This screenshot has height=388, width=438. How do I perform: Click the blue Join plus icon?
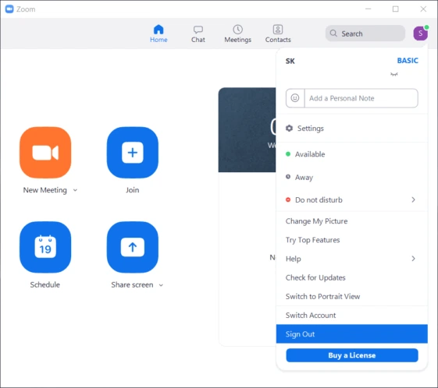tap(133, 153)
